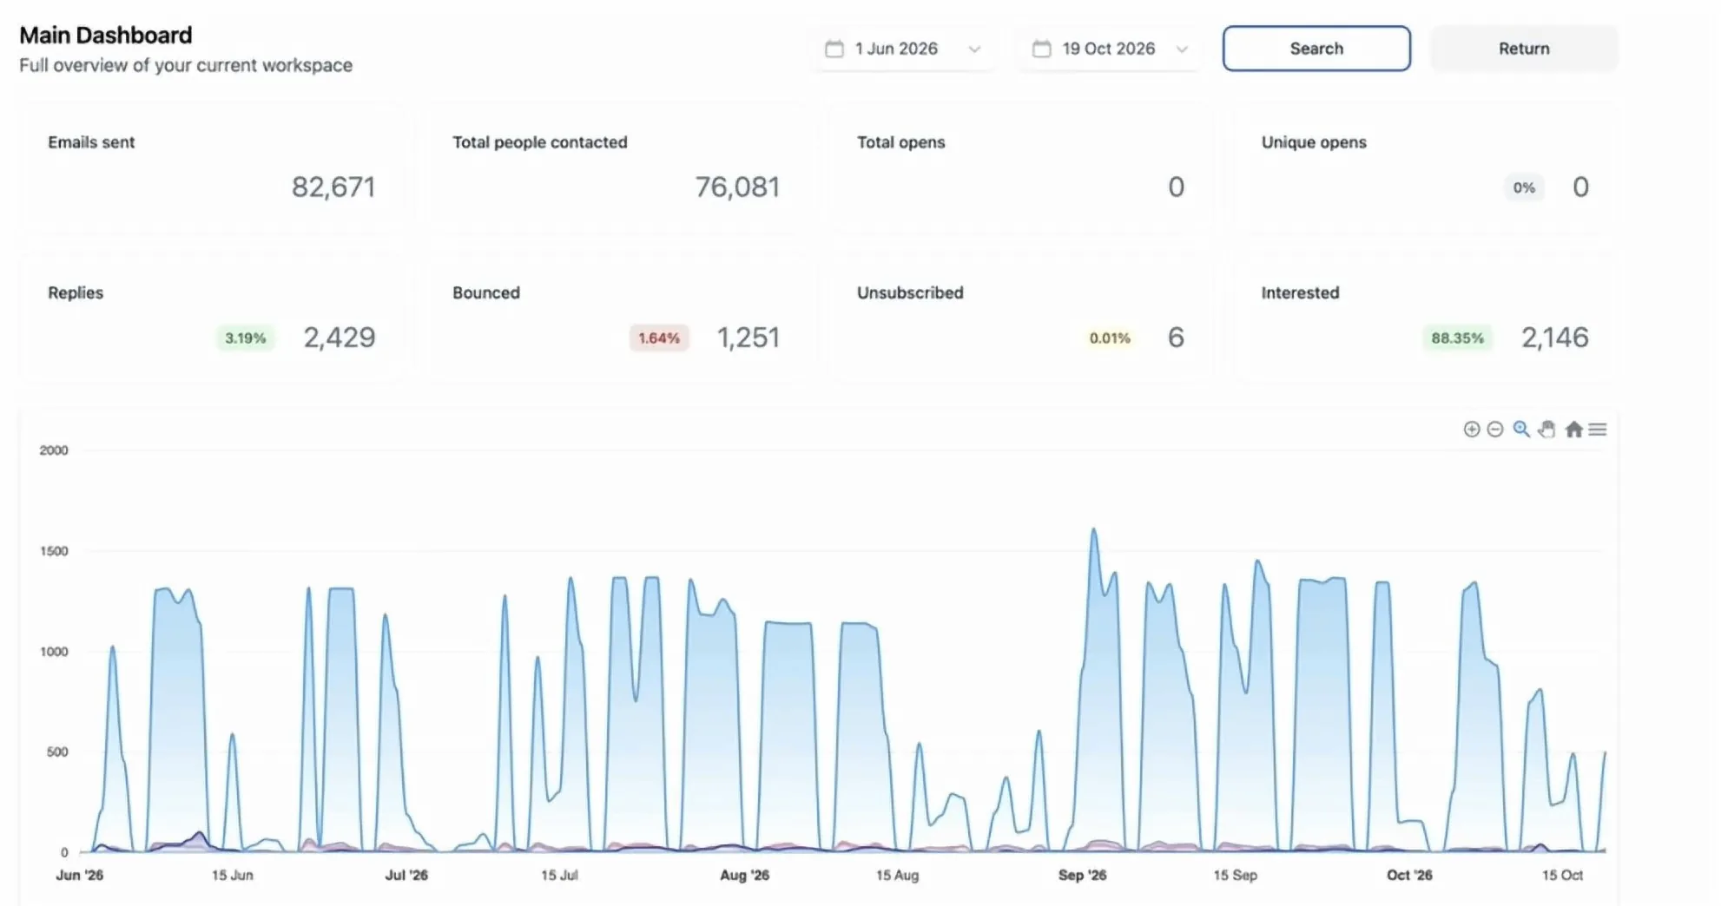
Task: Click the Main Dashboard heading
Action: click(x=106, y=36)
